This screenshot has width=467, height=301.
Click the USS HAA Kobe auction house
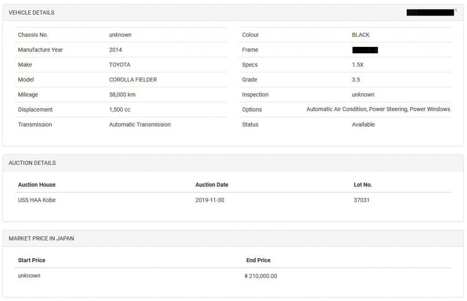(x=36, y=200)
